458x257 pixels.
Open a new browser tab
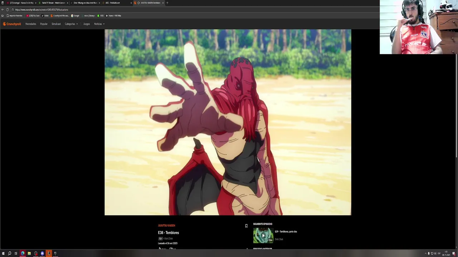(x=167, y=3)
